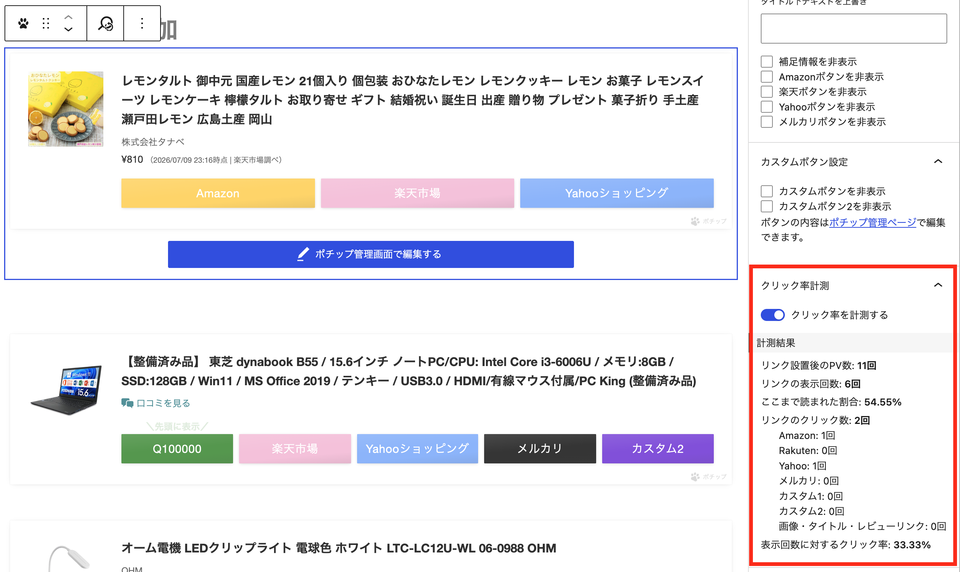Image resolution: width=960 pixels, height=572 pixels.
Task: Click the green Q100000 button
Action: [177, 449]
